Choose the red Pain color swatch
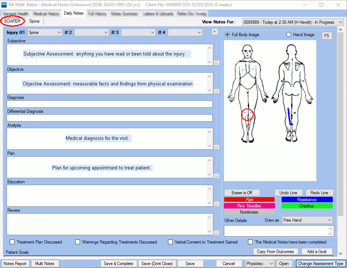Viewport: 347px width, 268px height. (x=249, y=200)
